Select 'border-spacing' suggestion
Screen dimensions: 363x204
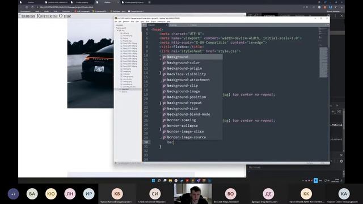[192, 120]
